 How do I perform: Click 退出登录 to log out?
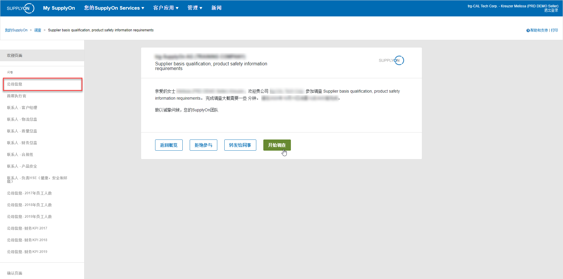[x=551, y=10]
